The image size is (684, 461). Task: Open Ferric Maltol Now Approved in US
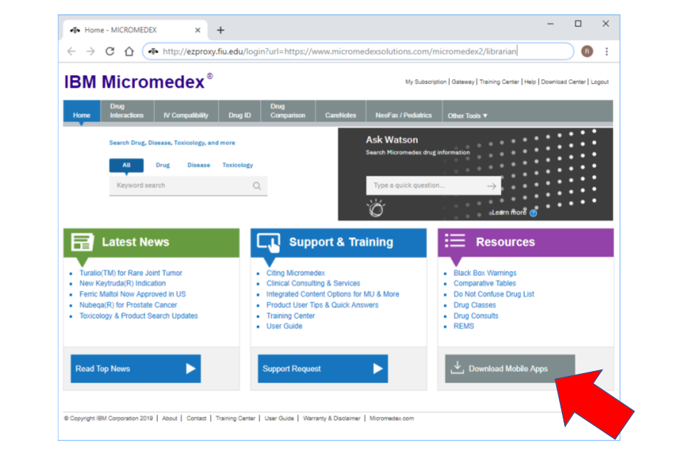click(x=132, y=294)
